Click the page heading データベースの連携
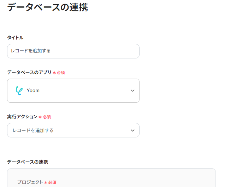 pos(47,7)
